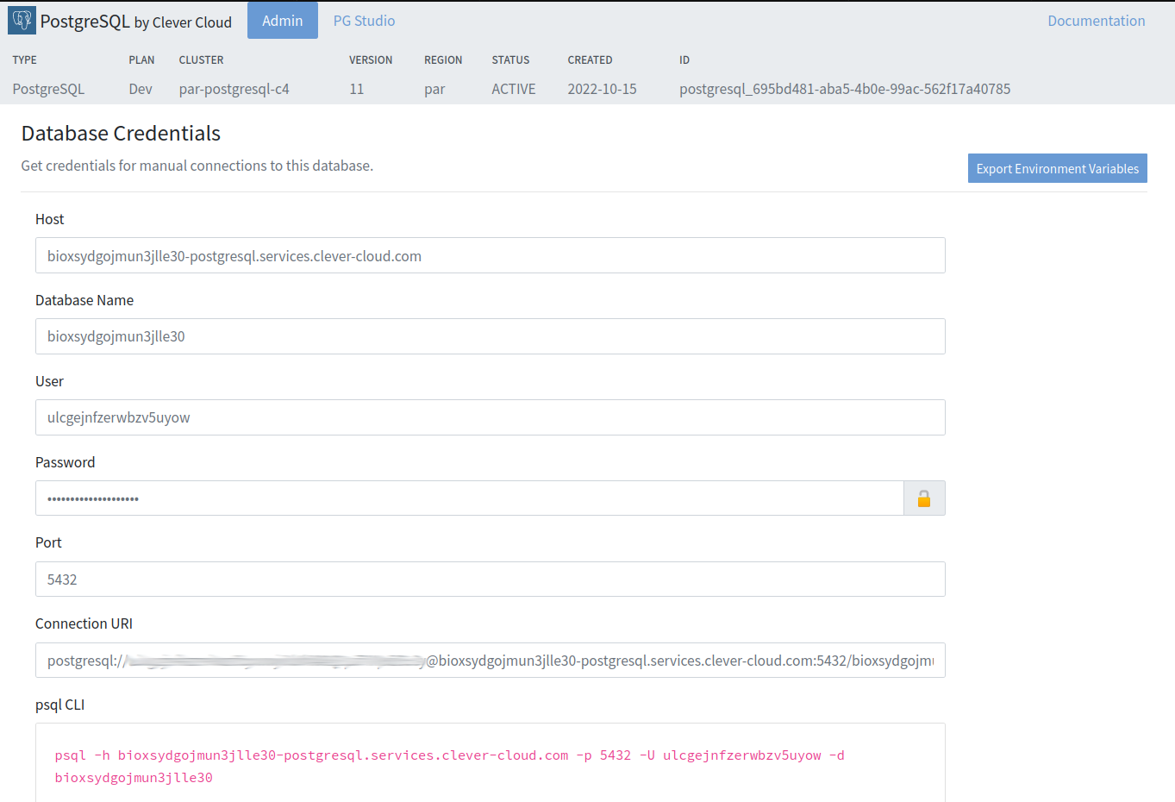Click the postgresql_695bd481 ID value
Screen dimensions: 1175x802
(x=845, y=89)
